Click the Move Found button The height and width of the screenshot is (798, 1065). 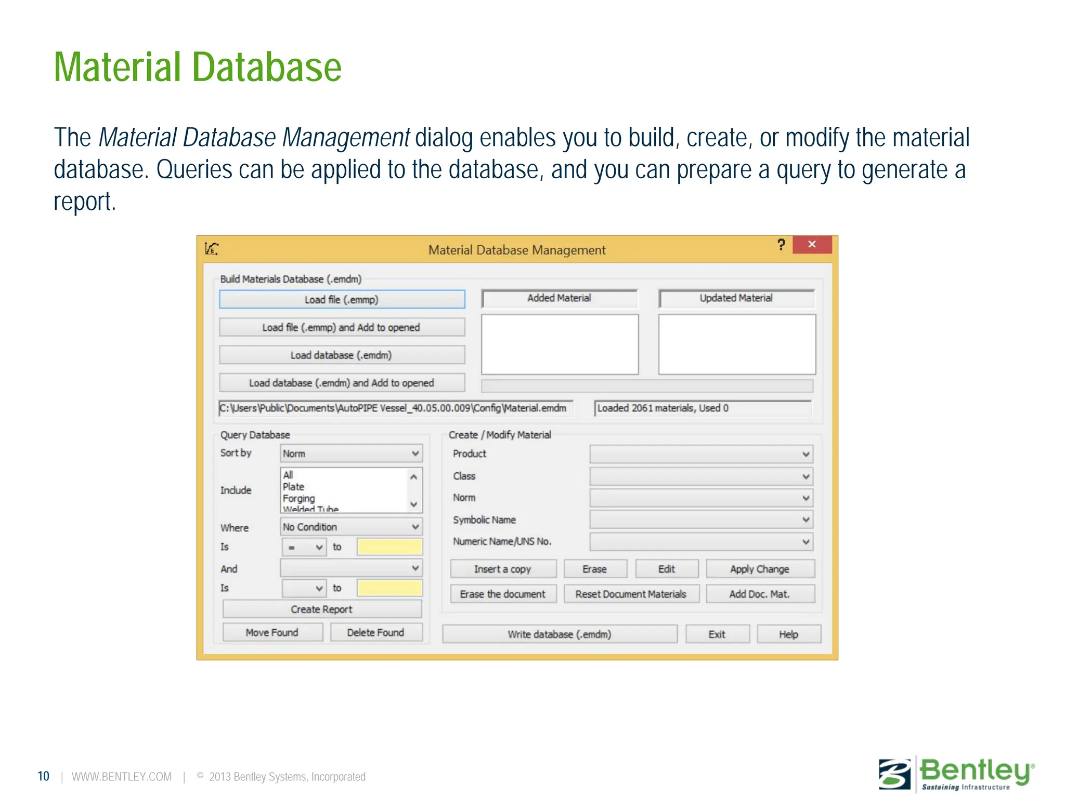pyautogui.click(x=272, y=633)
